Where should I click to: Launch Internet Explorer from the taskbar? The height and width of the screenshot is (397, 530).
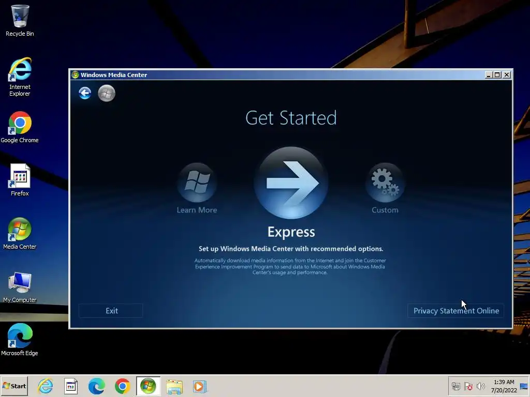(x=46, y=386)
